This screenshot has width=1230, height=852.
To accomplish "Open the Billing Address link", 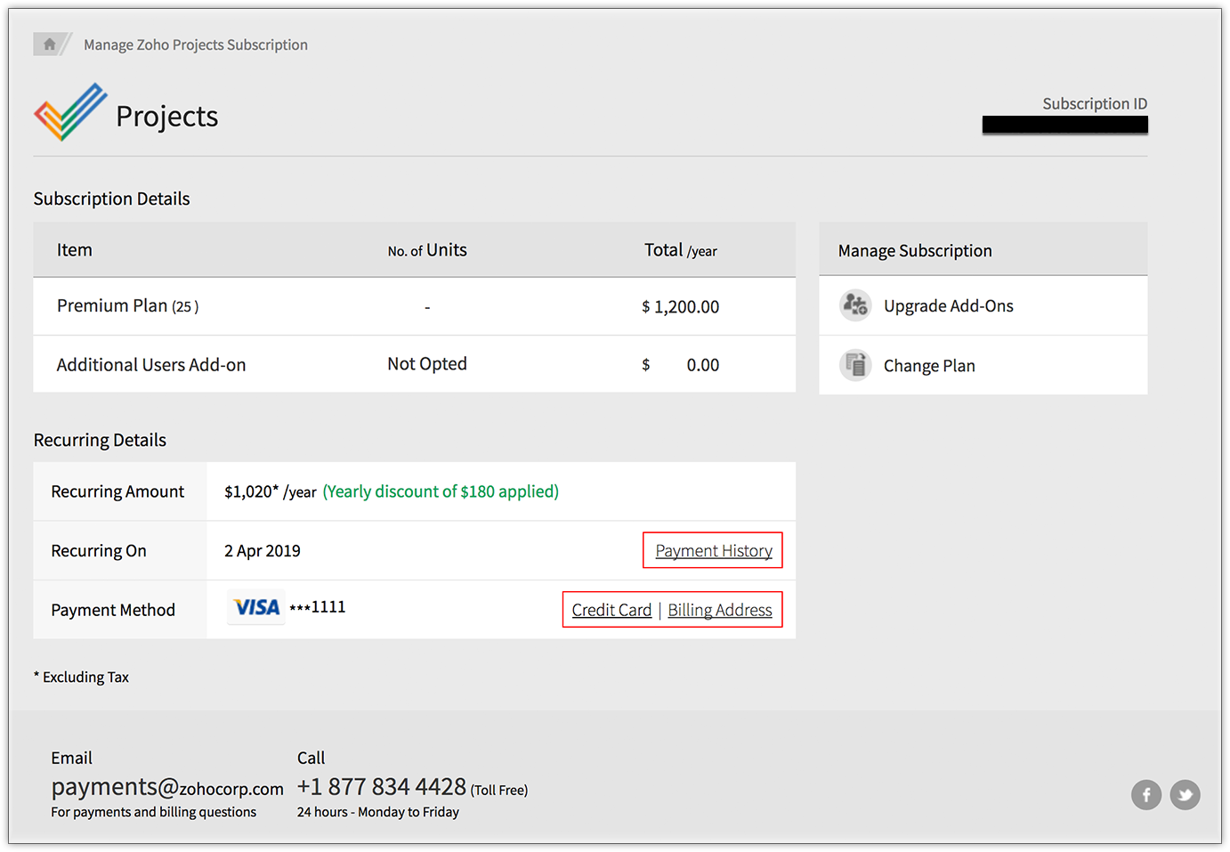I will pos(720,610).
